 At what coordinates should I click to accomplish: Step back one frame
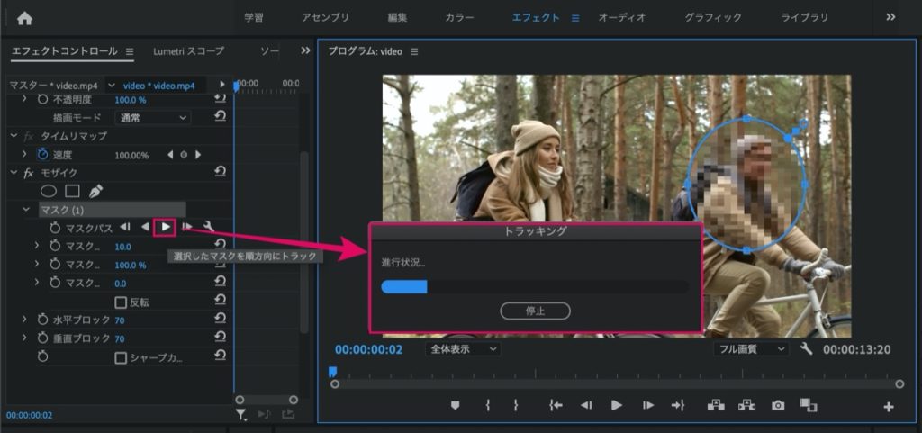click(586, 405)
